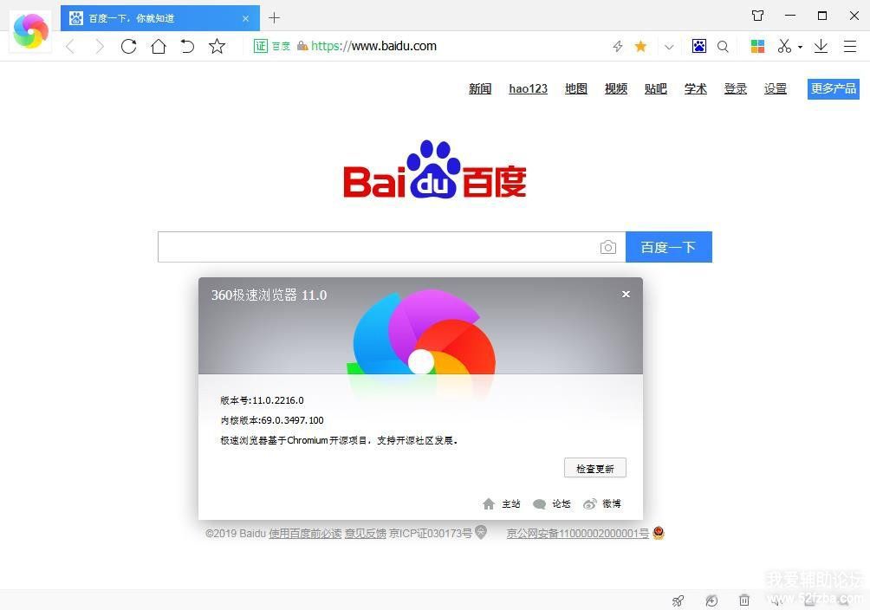Open the 使用百度前必读 footer link
This screenshot has width=870, height=610.
click(x=305, y=534)
